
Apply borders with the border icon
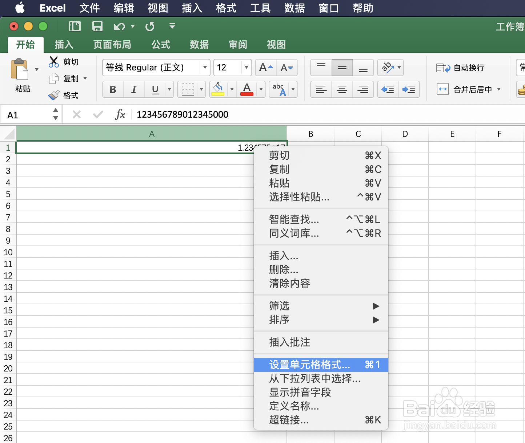tap(188, 89)
